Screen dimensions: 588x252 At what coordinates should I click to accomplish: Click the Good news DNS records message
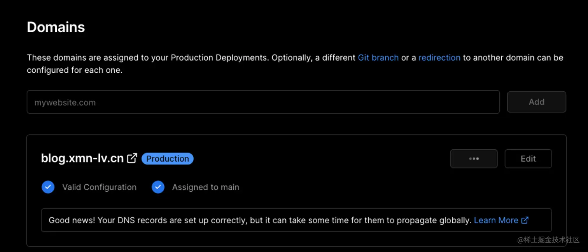pos(260,220)
